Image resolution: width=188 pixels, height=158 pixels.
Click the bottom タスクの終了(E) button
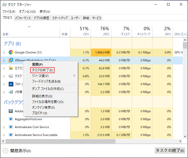click(170, 151)
